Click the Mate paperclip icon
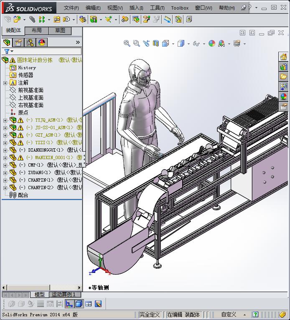The image size is (290, 320). (x=32, y=20)
